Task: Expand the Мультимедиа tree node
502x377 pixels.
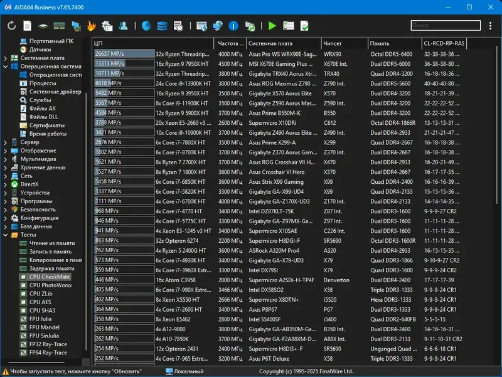Action: point(5,159)
